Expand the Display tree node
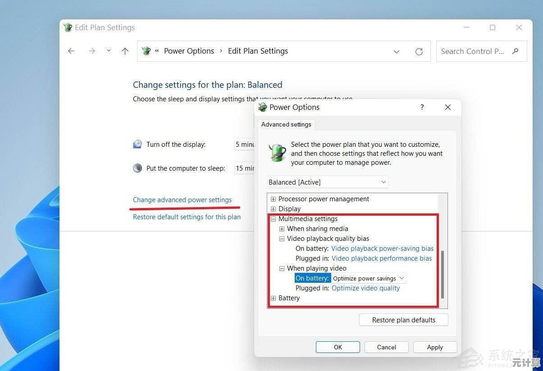Image resolution: width=543 pixels, height=371 pixels. coord(273,209)
